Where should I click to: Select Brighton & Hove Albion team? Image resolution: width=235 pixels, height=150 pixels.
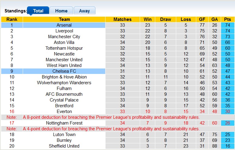(x=64, y=77)
